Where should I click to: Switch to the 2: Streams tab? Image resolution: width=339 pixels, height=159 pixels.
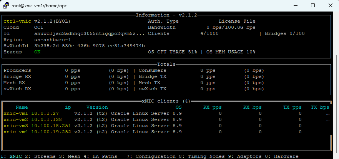pos(41,156)
